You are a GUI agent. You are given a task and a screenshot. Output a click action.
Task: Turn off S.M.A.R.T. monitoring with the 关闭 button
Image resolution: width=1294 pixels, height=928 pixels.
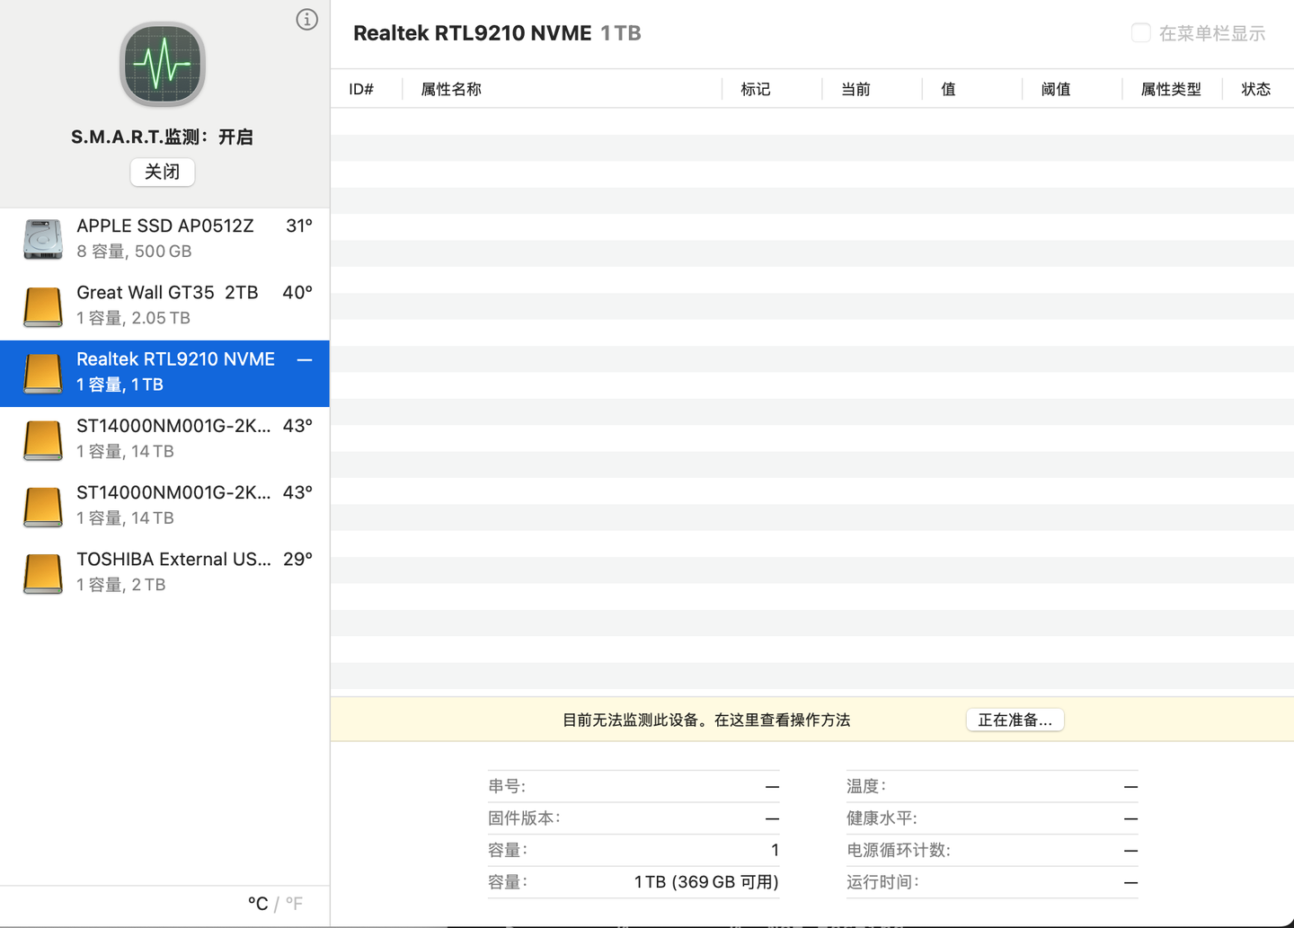tap(163, 172)
